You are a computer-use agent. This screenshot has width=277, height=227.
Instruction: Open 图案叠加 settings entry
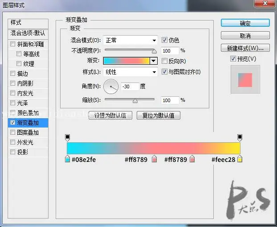click(x=28, y=132)
